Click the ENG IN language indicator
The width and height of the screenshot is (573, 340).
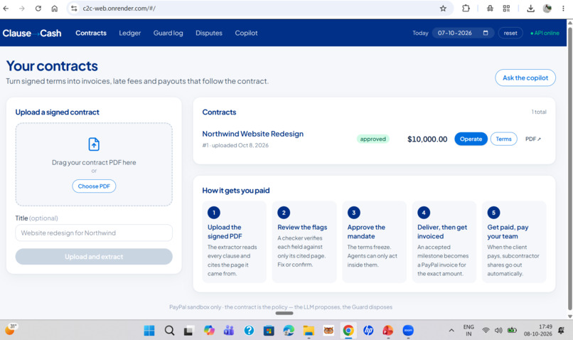click(468, 330)
